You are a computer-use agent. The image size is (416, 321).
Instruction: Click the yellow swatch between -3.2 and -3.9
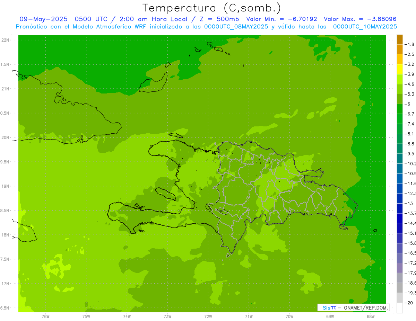click(x=400, y=69)
